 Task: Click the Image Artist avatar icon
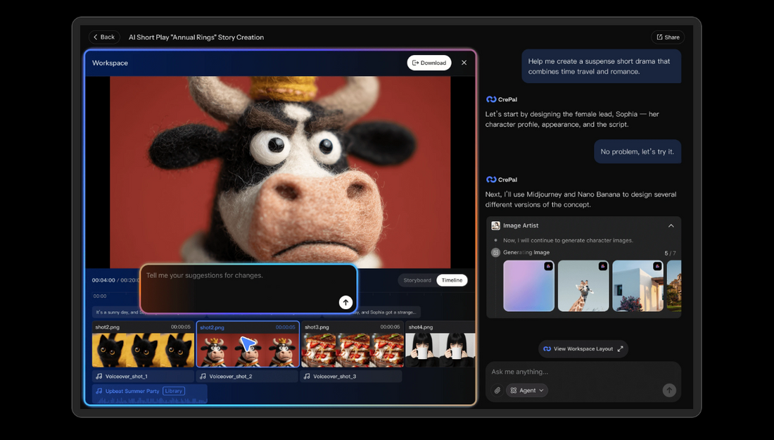495,226
